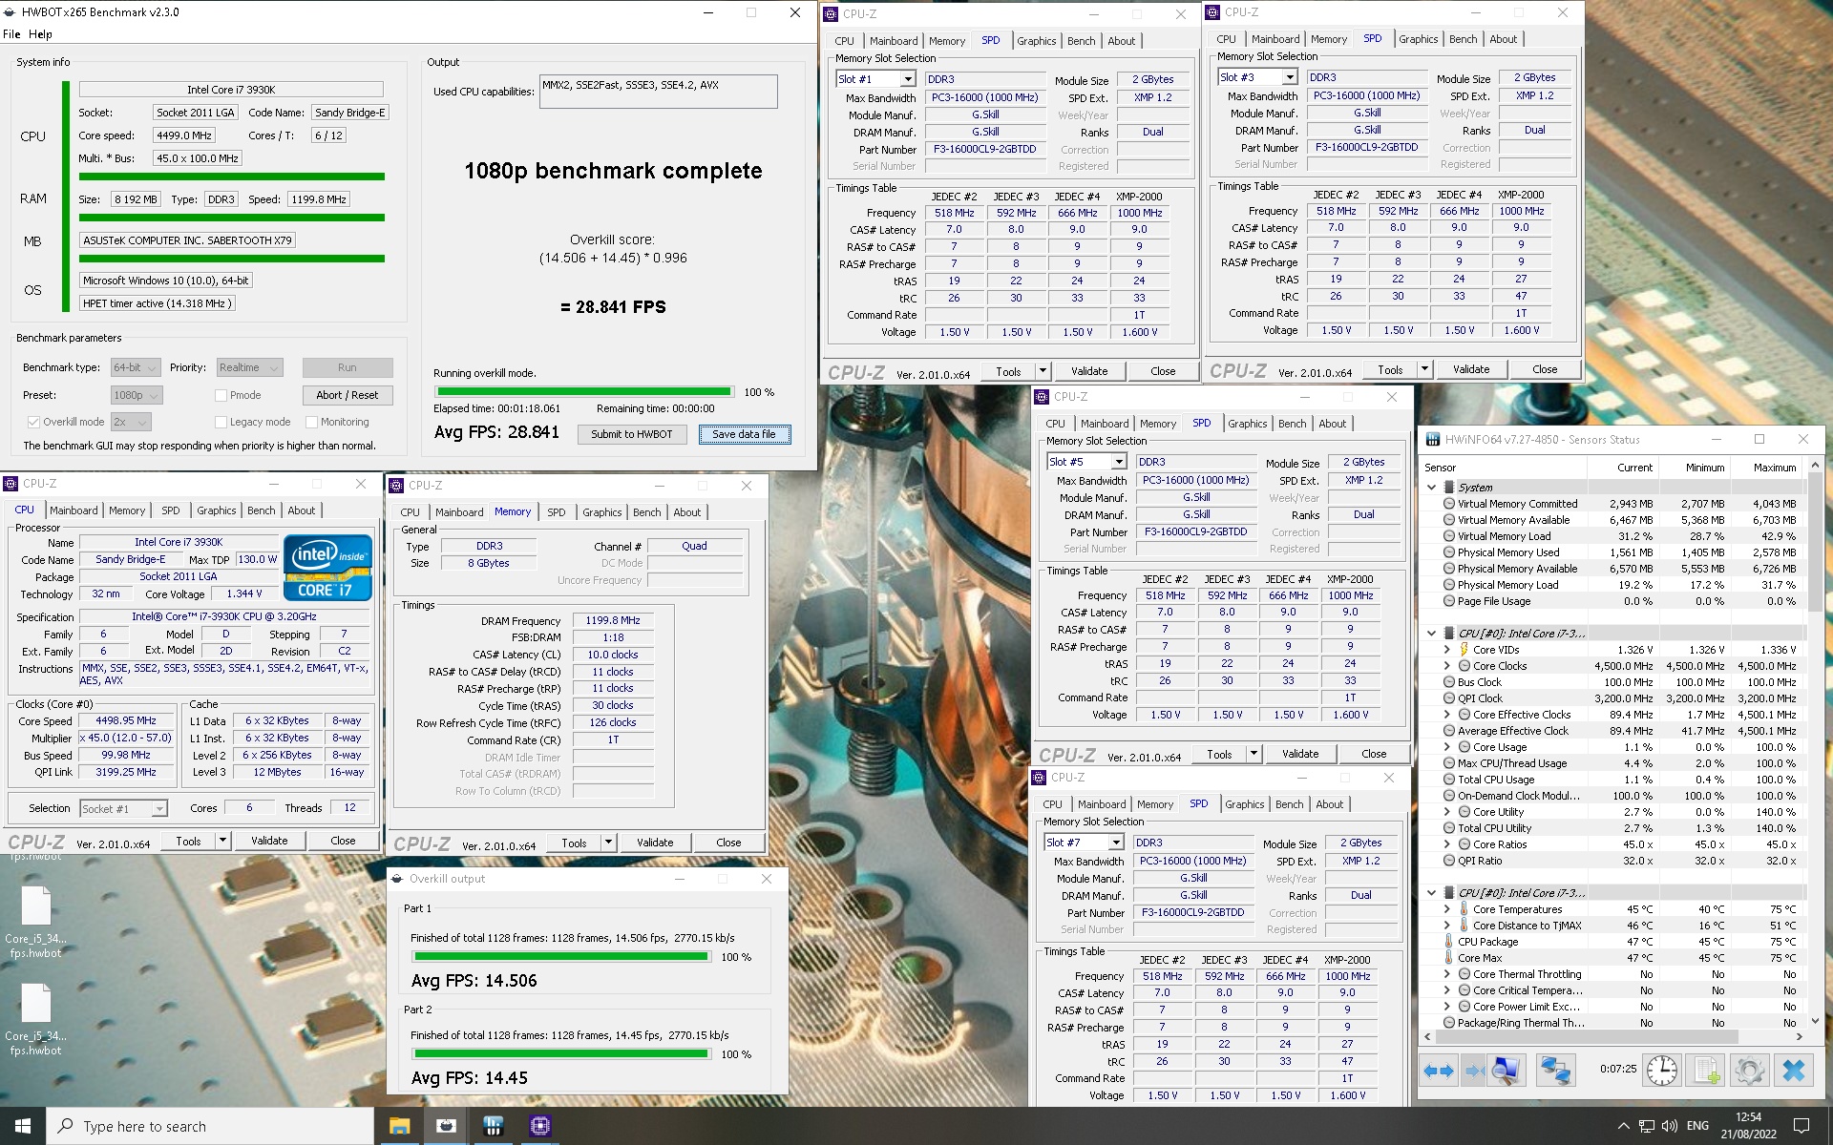
Task: Open the Overkill 2x multiplier dropdown
Action: pyautogui.click(x=131, y=422)
